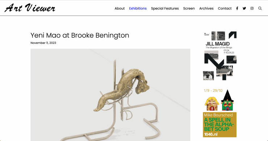268x141 pixels.
Task: Click A Spell in the Alphabet Soup text
Action: [219, 124]
